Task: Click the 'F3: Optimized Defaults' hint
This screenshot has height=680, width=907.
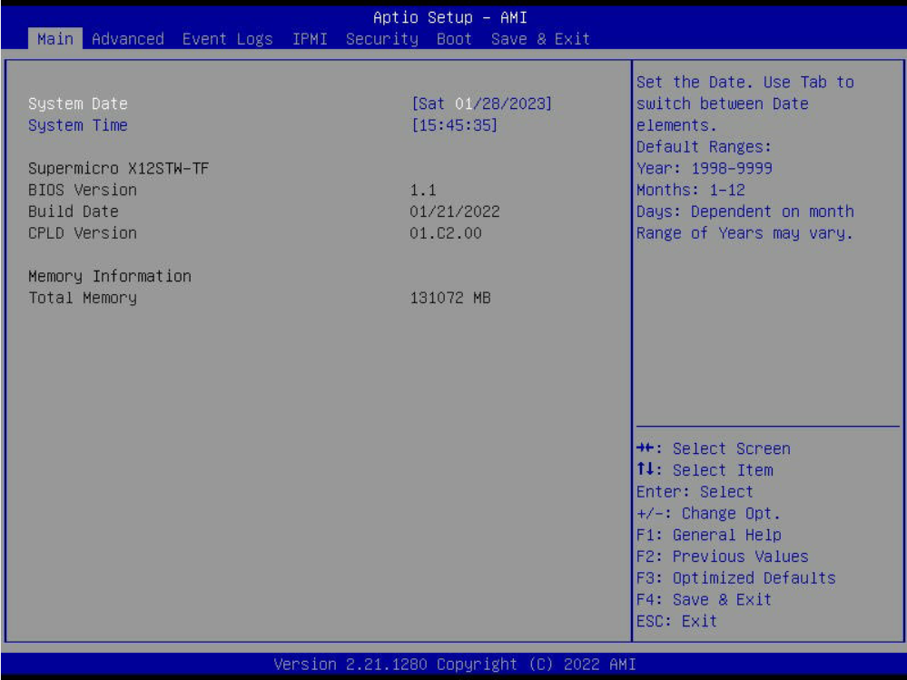Action: point(735,577)
